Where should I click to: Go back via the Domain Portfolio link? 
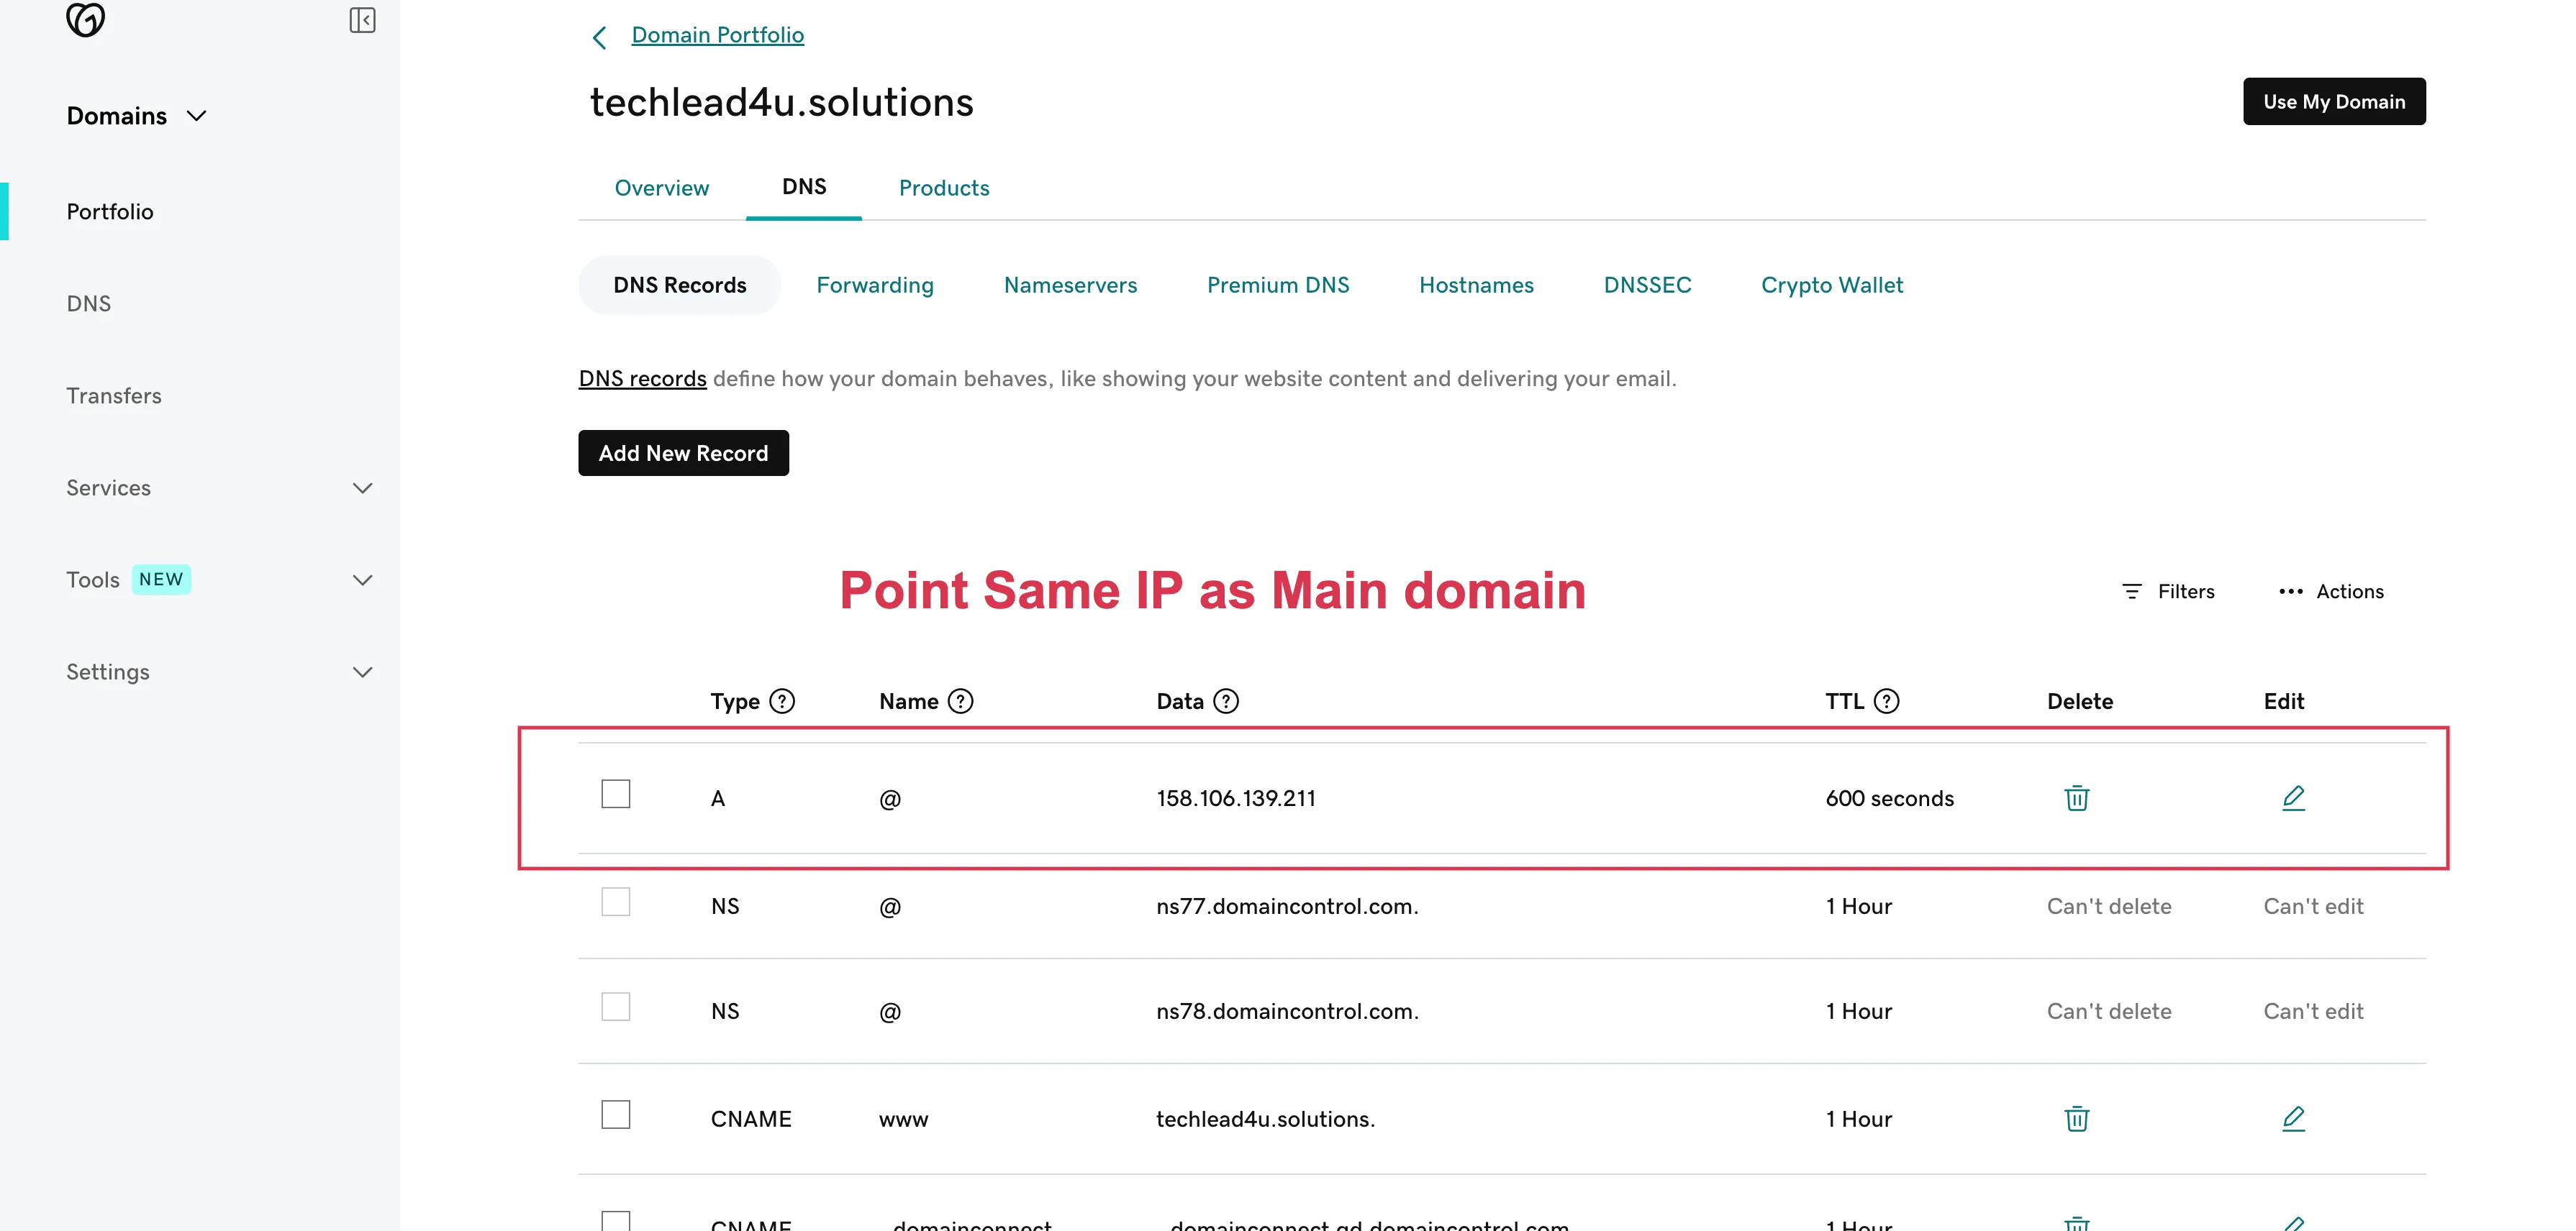[717, 34]
